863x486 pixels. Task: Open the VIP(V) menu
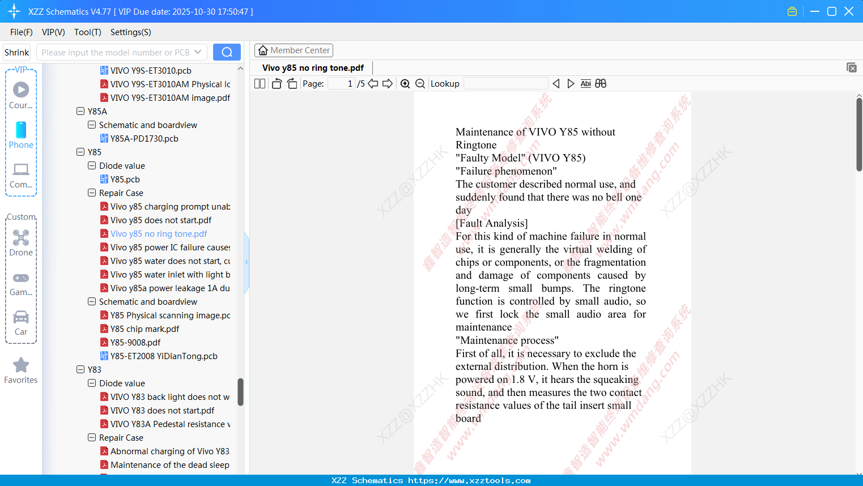pyautogui.click(x=53, y=32)
